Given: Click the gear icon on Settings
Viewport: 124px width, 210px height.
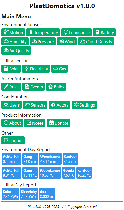Looking at the screenshot, I should [x=76, y=104].
